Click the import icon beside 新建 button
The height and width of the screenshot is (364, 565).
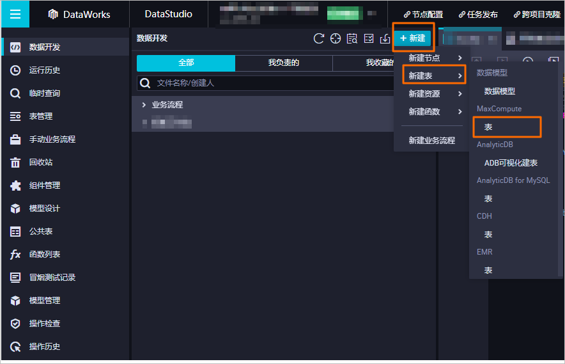(385, 38)
